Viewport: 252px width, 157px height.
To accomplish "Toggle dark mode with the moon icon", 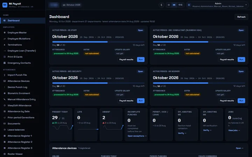I will [161, 5].
